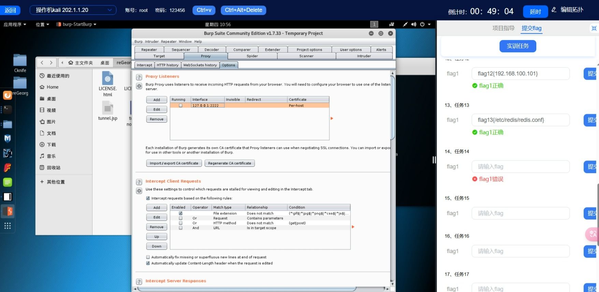Open the Cknife desktop folder
The image size is (599, 292).
coord(20,63)
